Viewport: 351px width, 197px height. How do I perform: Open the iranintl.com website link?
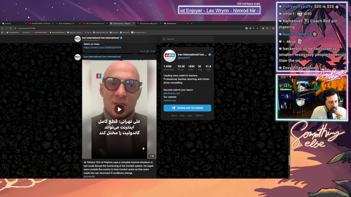[170, 100]
